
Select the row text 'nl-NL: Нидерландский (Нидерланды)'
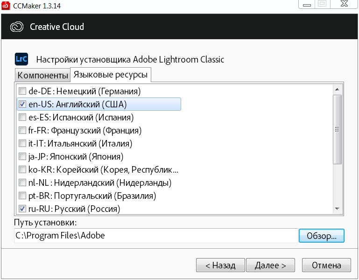tap(100, 182)
